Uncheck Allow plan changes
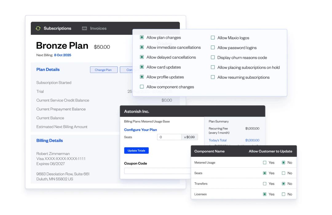This screenshot has width=332, height=215. (x=142, y=37)
